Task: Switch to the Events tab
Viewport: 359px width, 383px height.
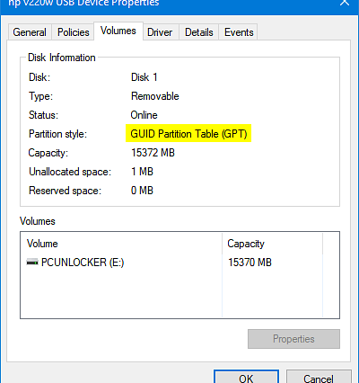Action: [239, 32]
